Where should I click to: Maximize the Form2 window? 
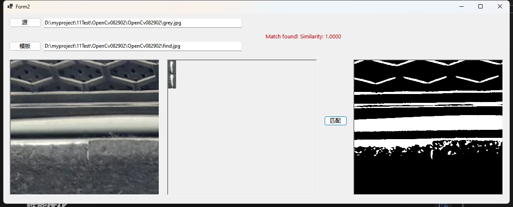tap(480, 7)
